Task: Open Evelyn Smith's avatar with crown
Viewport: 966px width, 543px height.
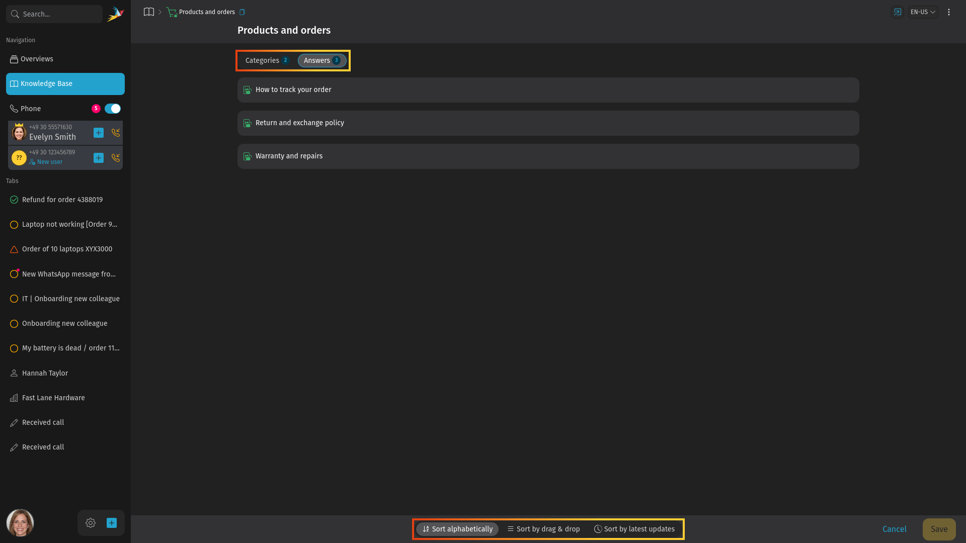Action: click(x=19, y=132)
